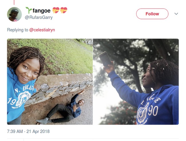Click the raised smartphone in the right photo
The width and height of the screenshot is (186, 141).
tap(105, 59)
